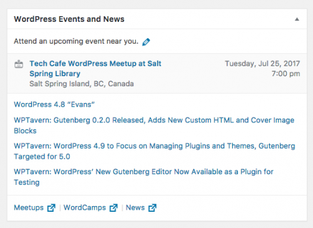Open WordPress 4.9 plugins and themes article
The width and height of the screenshot is (313, 228).
[155, 151]
